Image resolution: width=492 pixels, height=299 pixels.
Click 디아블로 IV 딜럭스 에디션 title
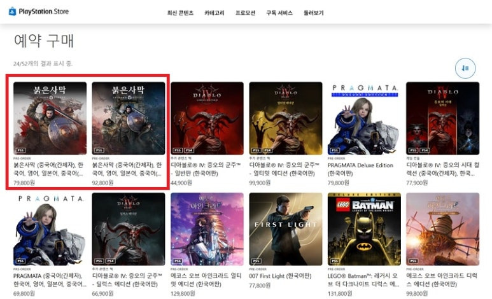tap(127, 280)
